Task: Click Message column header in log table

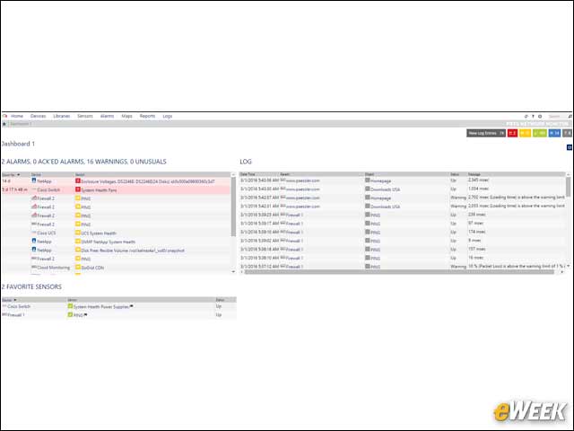Action: point(474,174)
